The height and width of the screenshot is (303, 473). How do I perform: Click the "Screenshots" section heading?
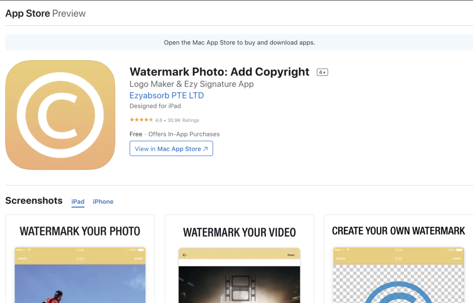coord(34,201)
